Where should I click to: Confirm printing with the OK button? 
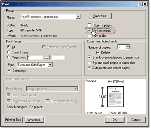pyautogui.click(x=115, y=120)
